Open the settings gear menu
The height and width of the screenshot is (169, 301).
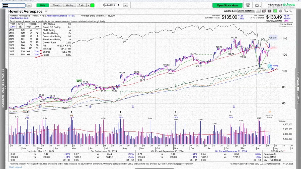coord(258,5)
